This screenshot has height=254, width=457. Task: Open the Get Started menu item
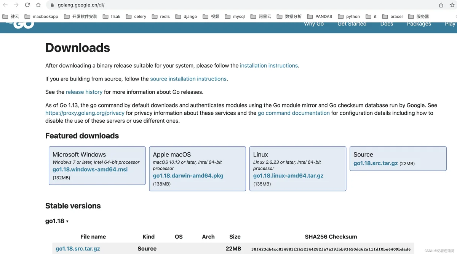[x=352, y=24]
